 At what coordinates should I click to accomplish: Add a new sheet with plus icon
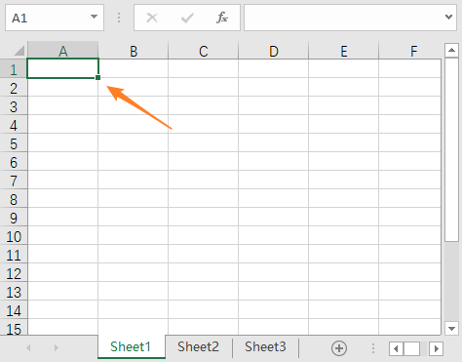(339, 348)
